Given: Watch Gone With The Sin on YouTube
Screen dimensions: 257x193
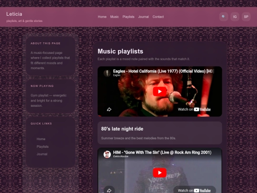Looking at the screenshot, I should [x=194, y=190].
